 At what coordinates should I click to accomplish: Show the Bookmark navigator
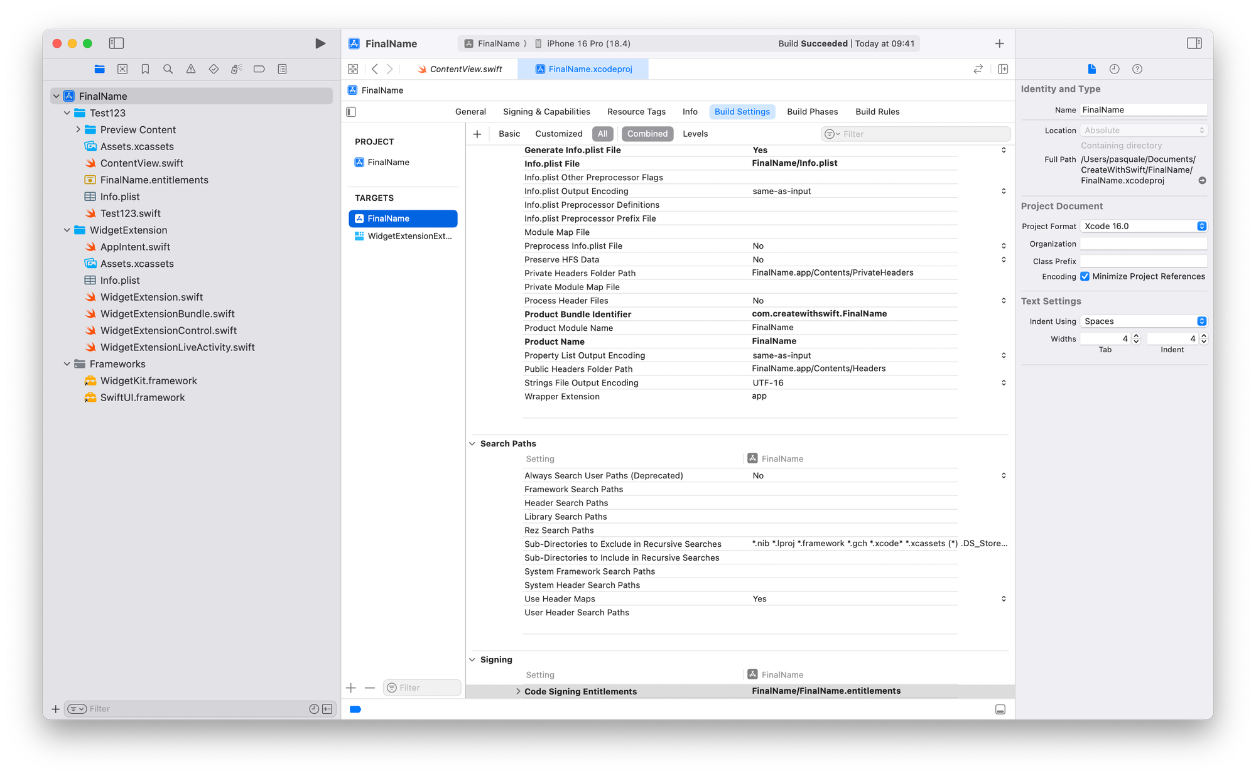point(145,69)
